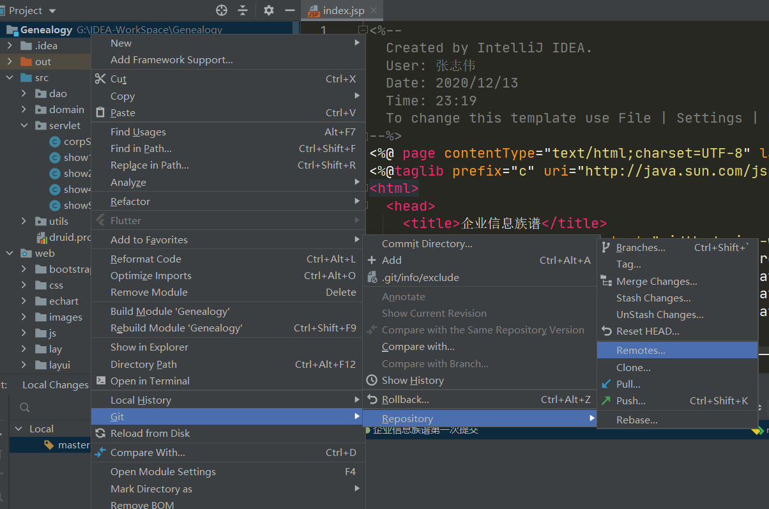Choose Open Module Settings
This screenshot has height=509, width=769.
pyautogui.click(x=228, y=471)
